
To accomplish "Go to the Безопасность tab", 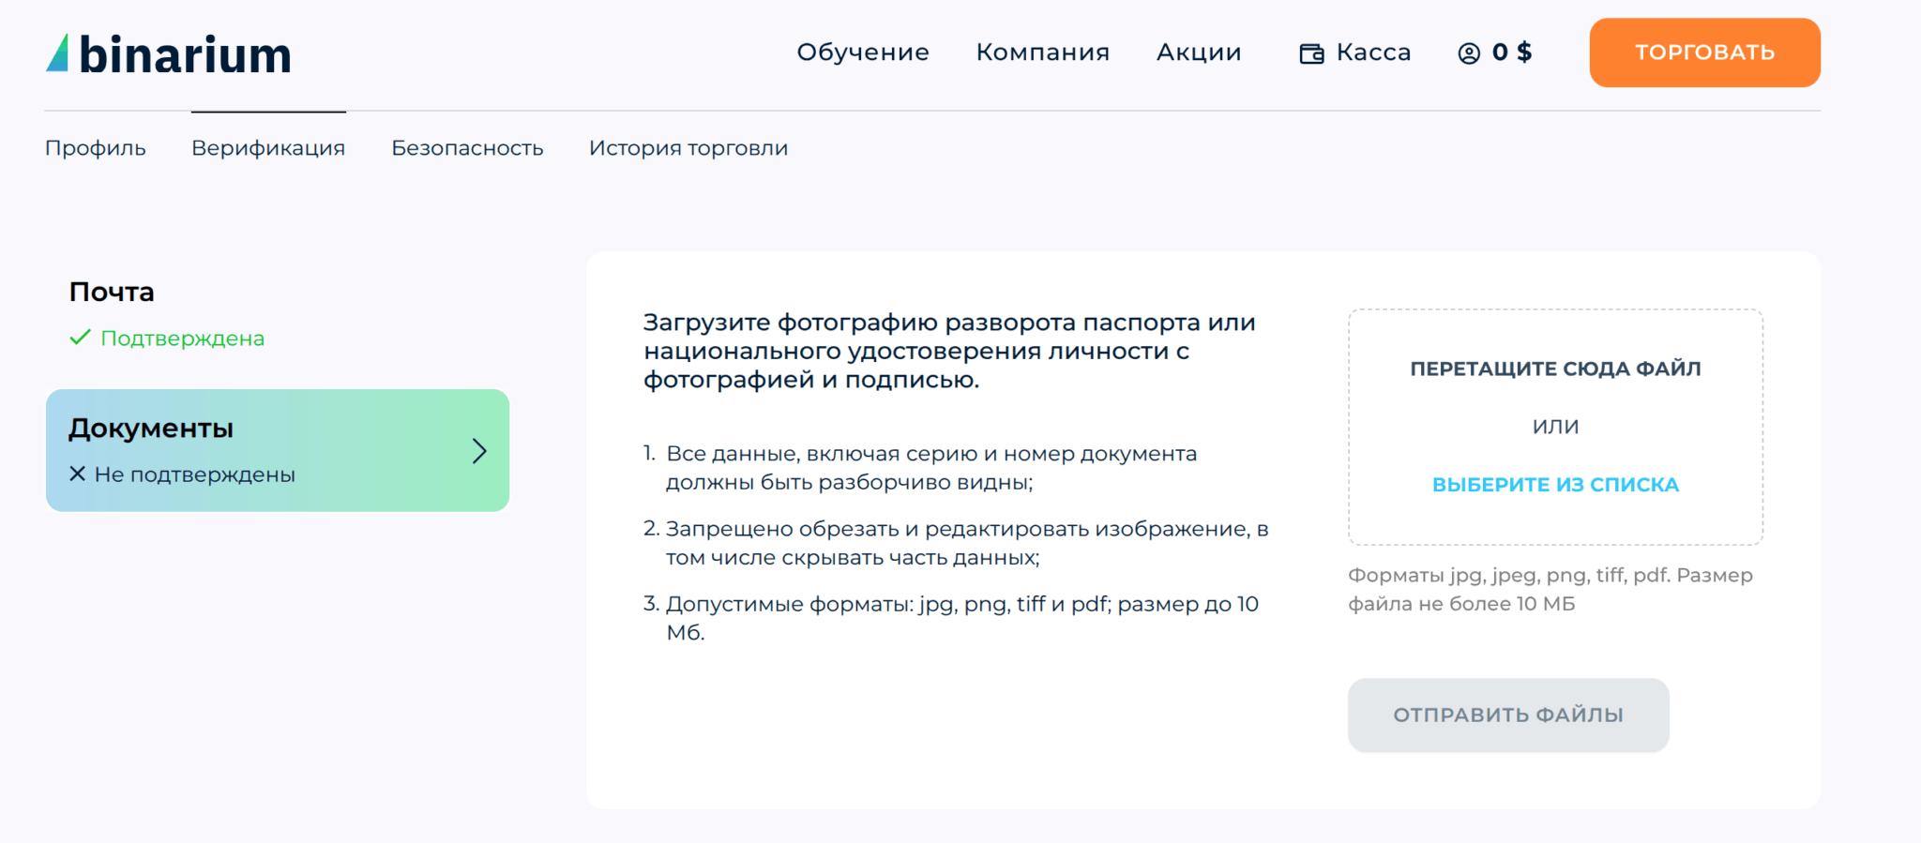I will click(467, 148).
